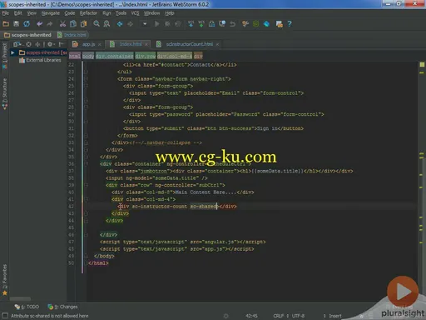The width and height of the screenshot is (426, 320).
Task: Open the VCS menu
Action: coord(135,13)
